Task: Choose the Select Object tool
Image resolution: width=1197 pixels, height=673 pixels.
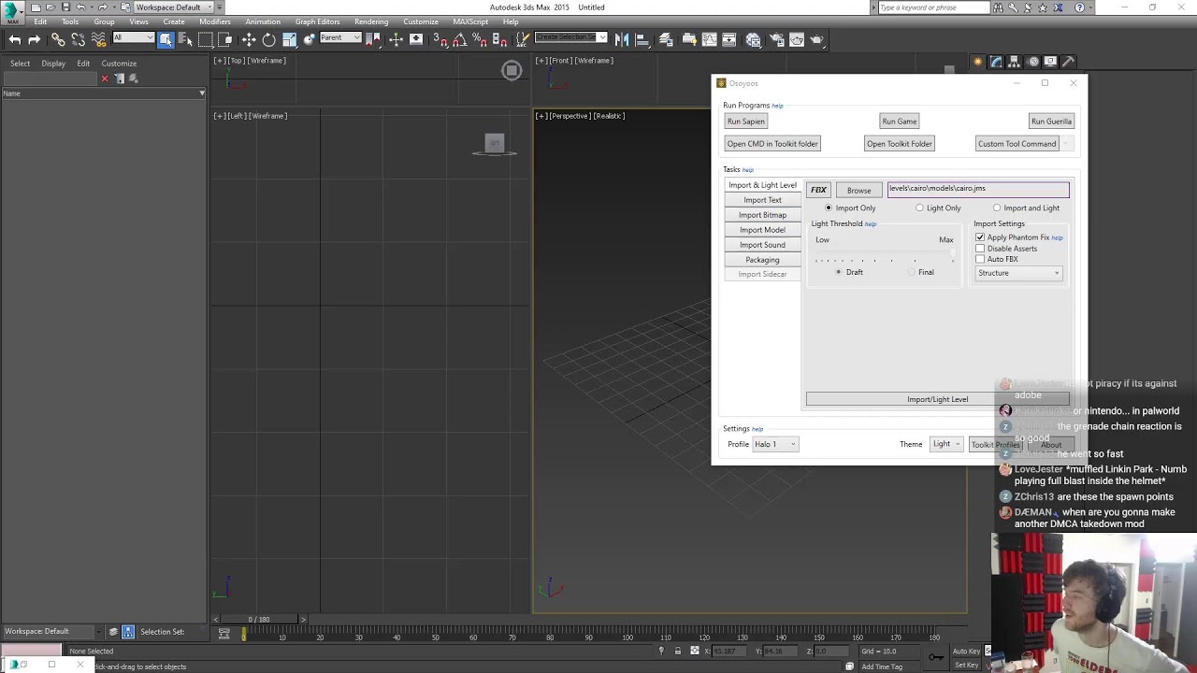Action: 166,39
